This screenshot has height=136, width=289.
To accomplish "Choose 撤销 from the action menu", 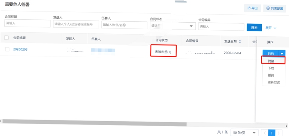I will pos(271,76).
